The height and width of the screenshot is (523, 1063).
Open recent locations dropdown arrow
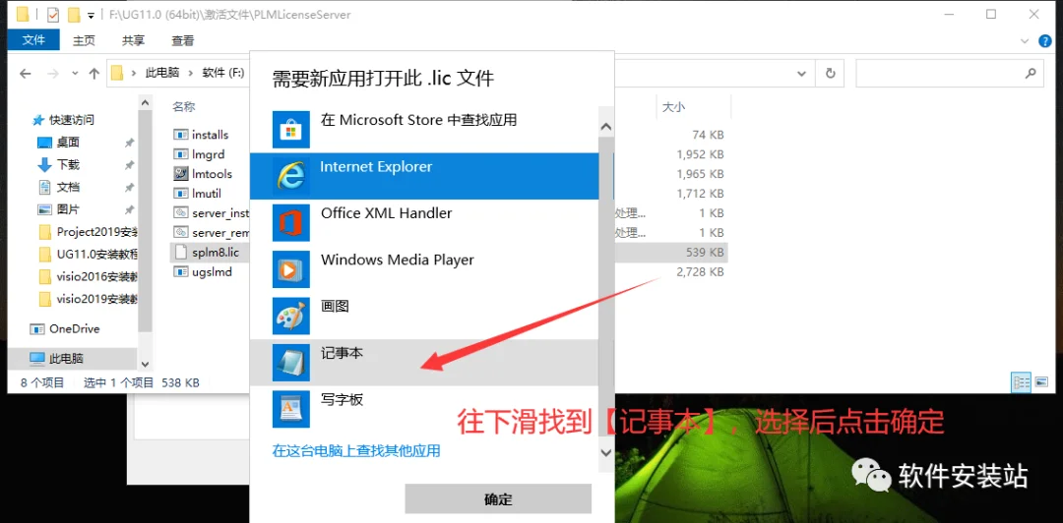(x=75, y=74)
